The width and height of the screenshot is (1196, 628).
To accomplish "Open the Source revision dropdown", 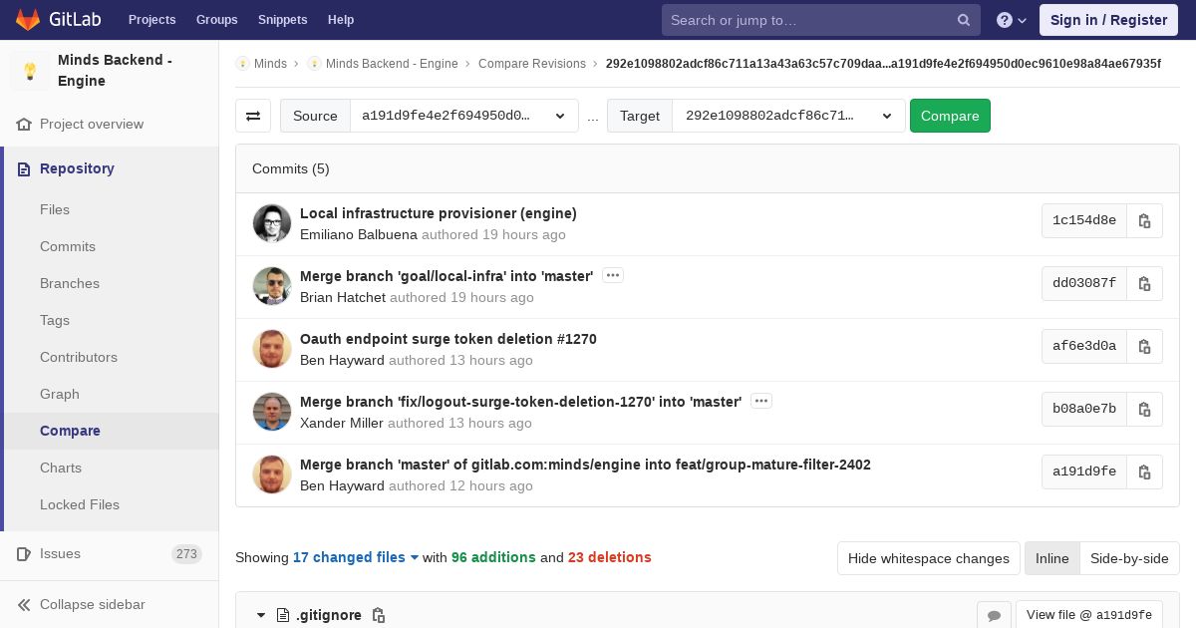I will [463, 116].
